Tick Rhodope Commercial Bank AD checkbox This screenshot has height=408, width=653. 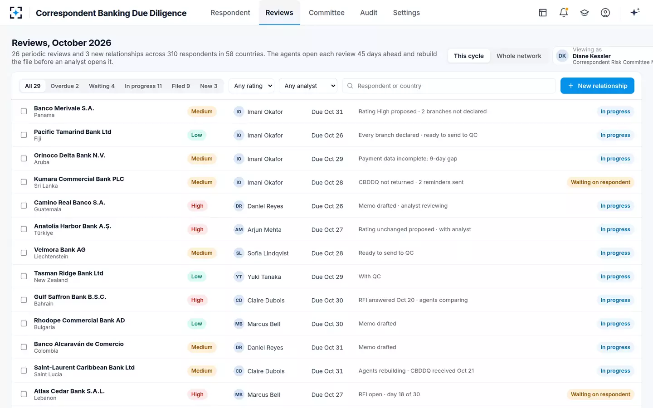24,324
